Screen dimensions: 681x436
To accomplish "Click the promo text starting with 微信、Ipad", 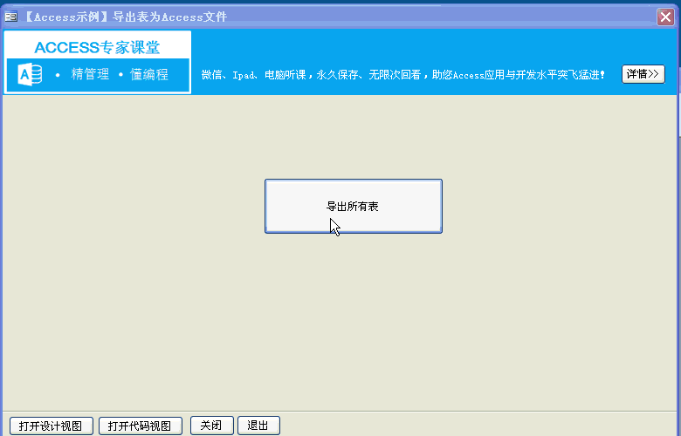I will (x=403, y=75).
